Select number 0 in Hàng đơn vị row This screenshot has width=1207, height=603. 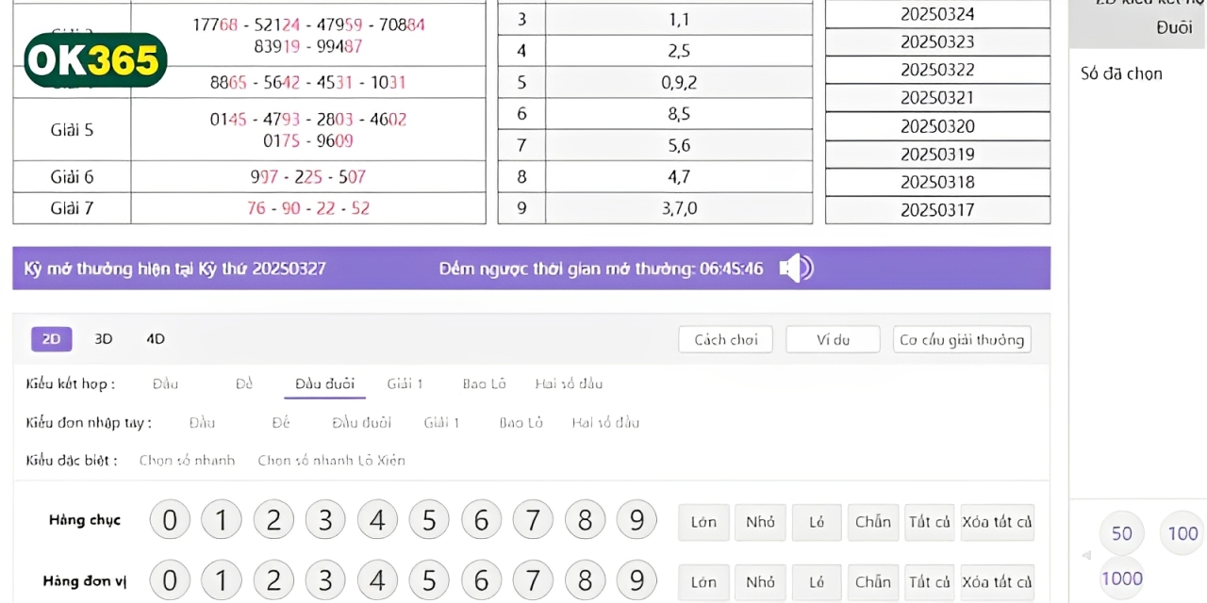(x=170, y=580)
